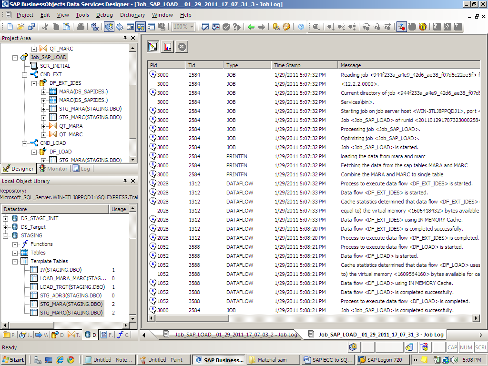Click the Open folder toolbar icon
Image resolution: width=488 pixels, height=366 pixels.
[20, 27]
